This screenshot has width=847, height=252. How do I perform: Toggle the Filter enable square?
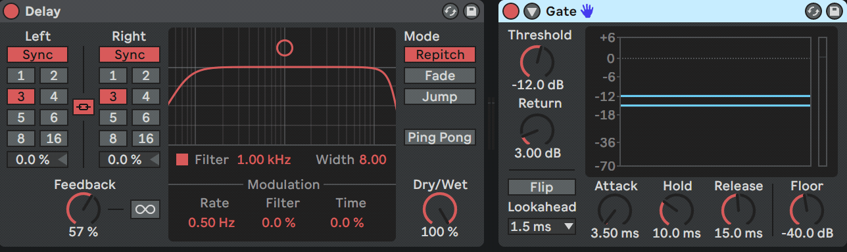pos(182,159)
